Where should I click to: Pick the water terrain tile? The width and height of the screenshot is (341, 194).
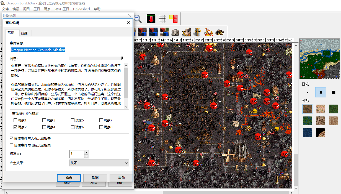point(308,133)
